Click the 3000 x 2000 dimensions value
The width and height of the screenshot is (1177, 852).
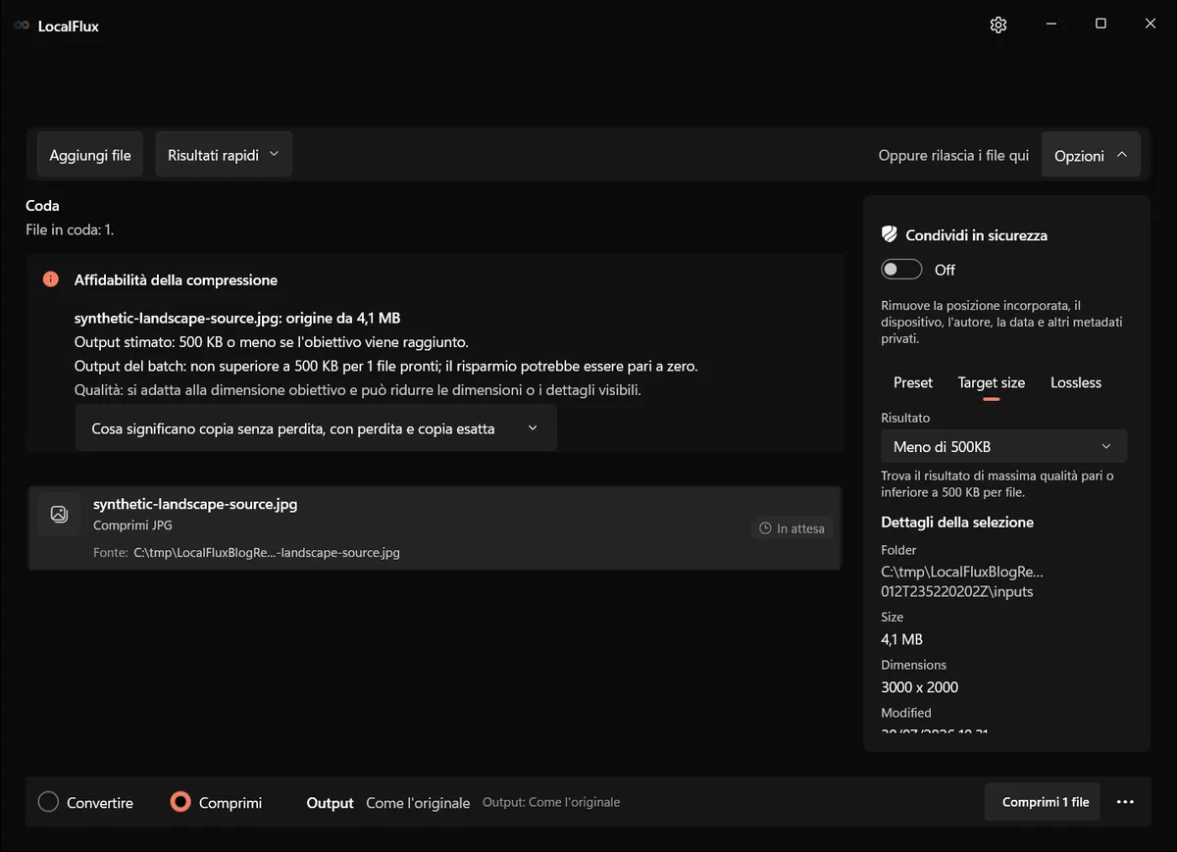(920, 687)
